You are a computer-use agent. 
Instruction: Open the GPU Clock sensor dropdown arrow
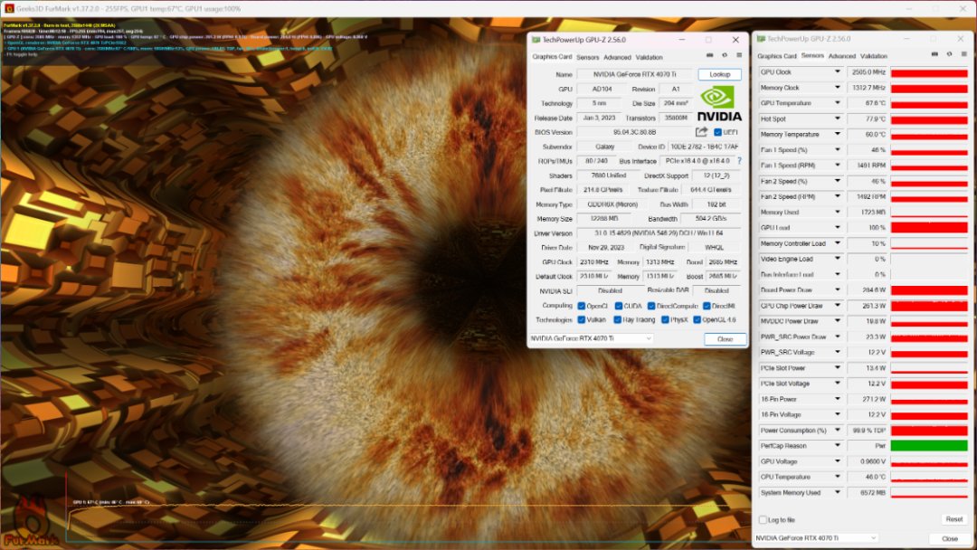point(838,72)
